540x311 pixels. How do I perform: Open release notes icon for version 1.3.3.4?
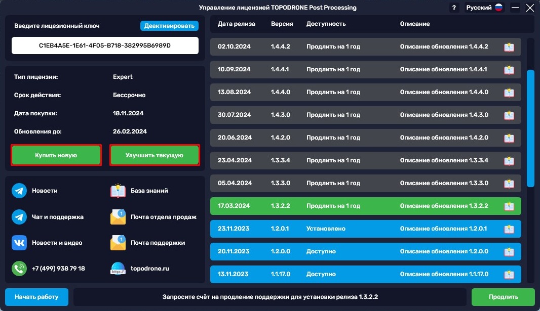point(509,160)
